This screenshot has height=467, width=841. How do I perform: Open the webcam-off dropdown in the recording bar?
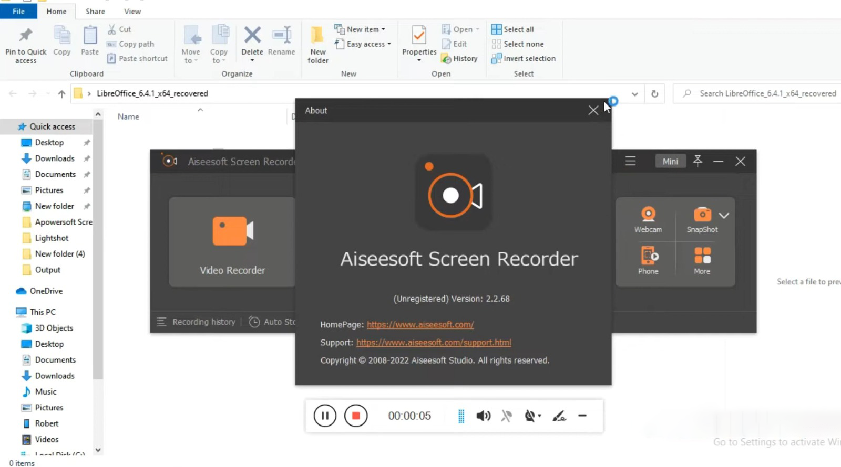pos(532,416)
